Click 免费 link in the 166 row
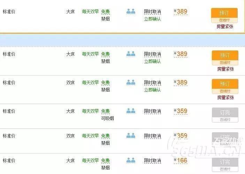Image resolution: width=245 pixels, height=174 pixels. (x=106, y=160)
